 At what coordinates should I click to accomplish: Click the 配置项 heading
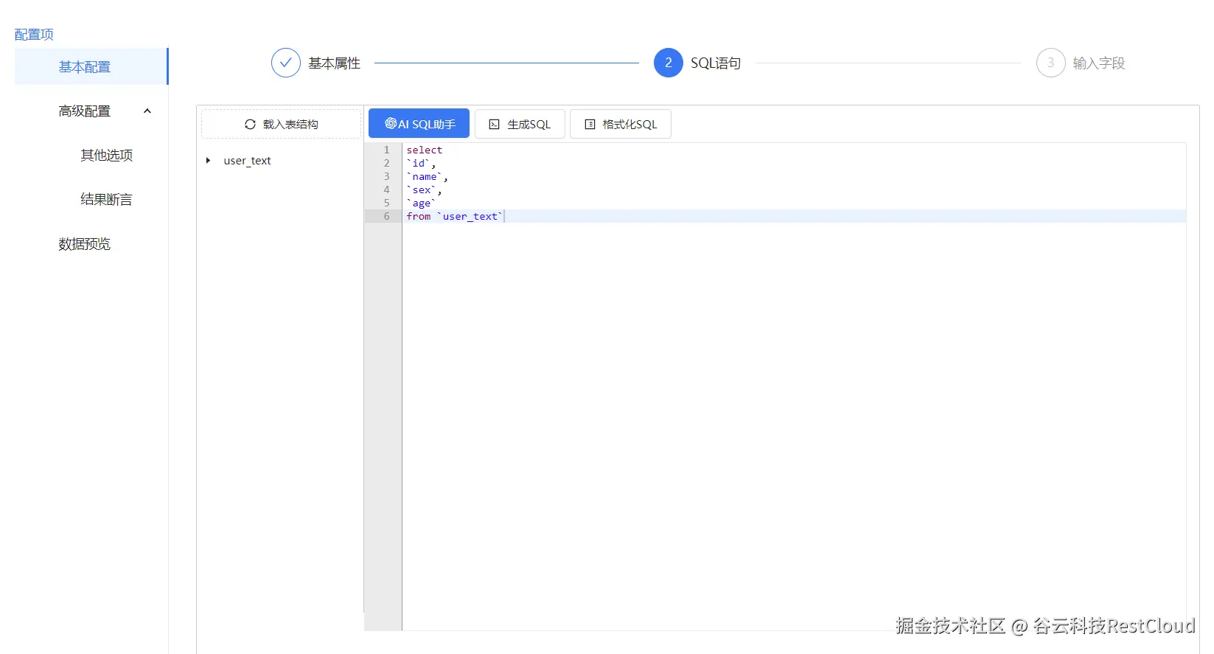click(34, 35)
